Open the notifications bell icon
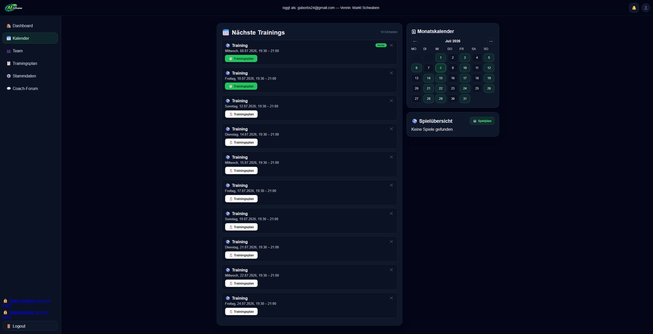The image size is (653, 334). tap(634, 8)
